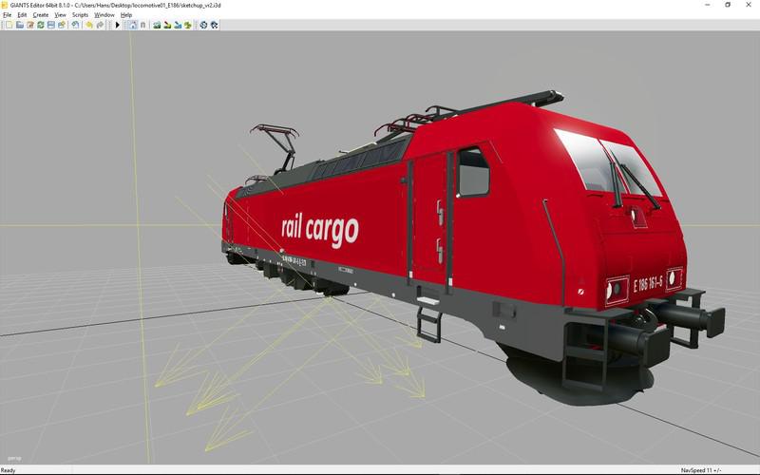Open the Edit menu

tap(22, 15)
